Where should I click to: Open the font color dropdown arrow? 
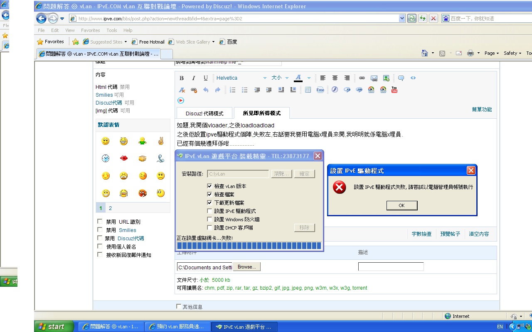click(309, 78)
